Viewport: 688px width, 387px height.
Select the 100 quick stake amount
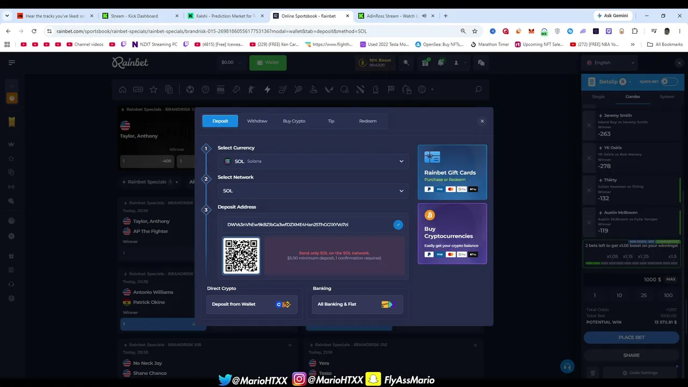pyautogui.click(x=668, y=295)
